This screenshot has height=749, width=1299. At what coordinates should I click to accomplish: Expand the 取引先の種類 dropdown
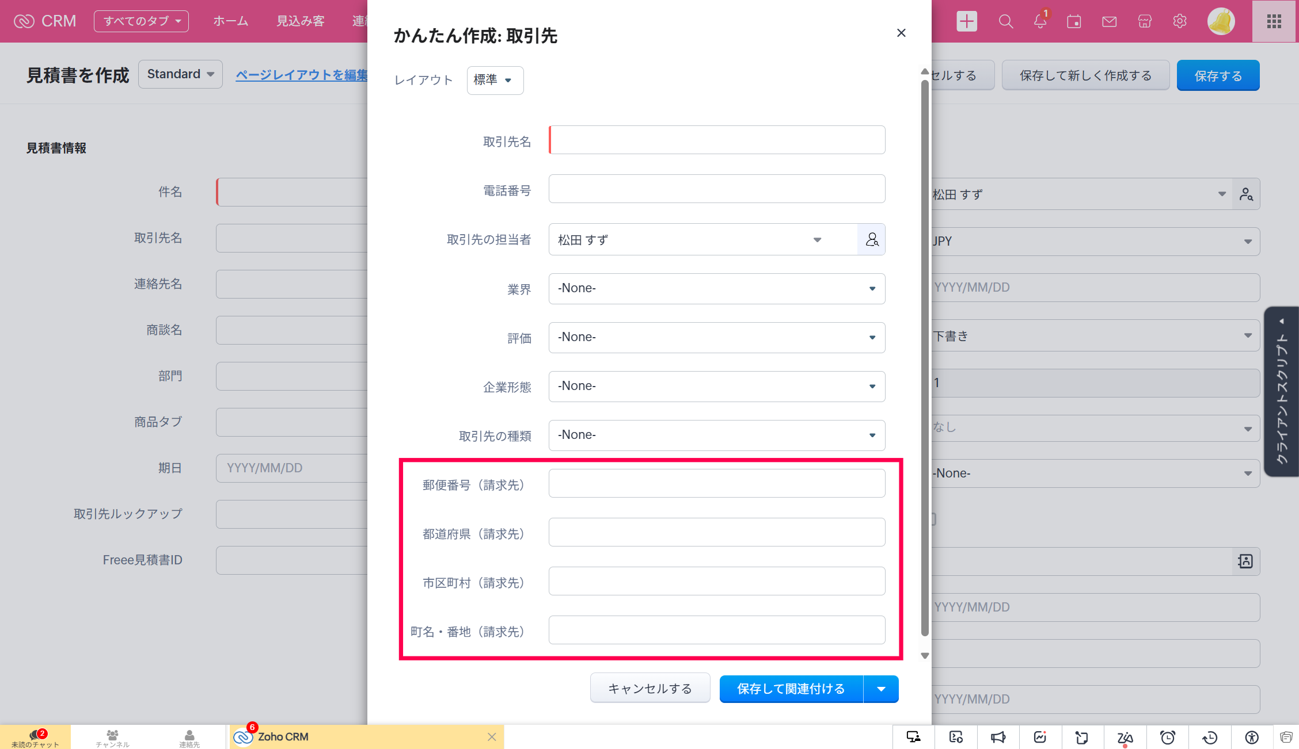716,435
